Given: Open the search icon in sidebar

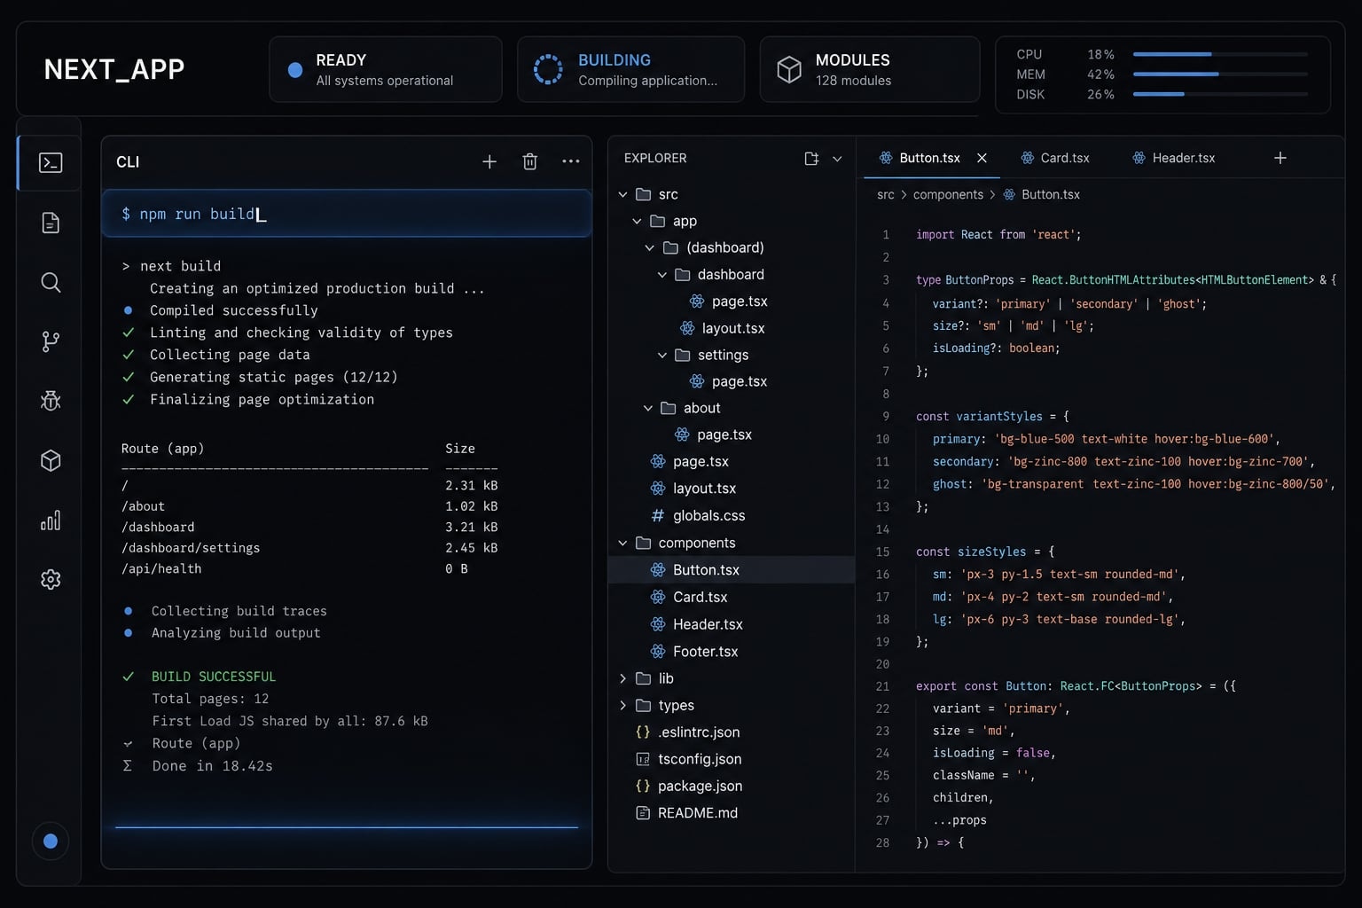Looking at the screenshot, I should point(51,282).
